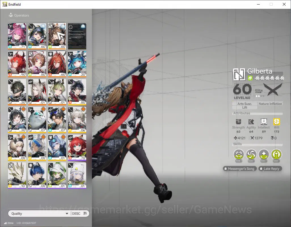Click the highlighted yellow Will attribute icon

pos(277,122)
